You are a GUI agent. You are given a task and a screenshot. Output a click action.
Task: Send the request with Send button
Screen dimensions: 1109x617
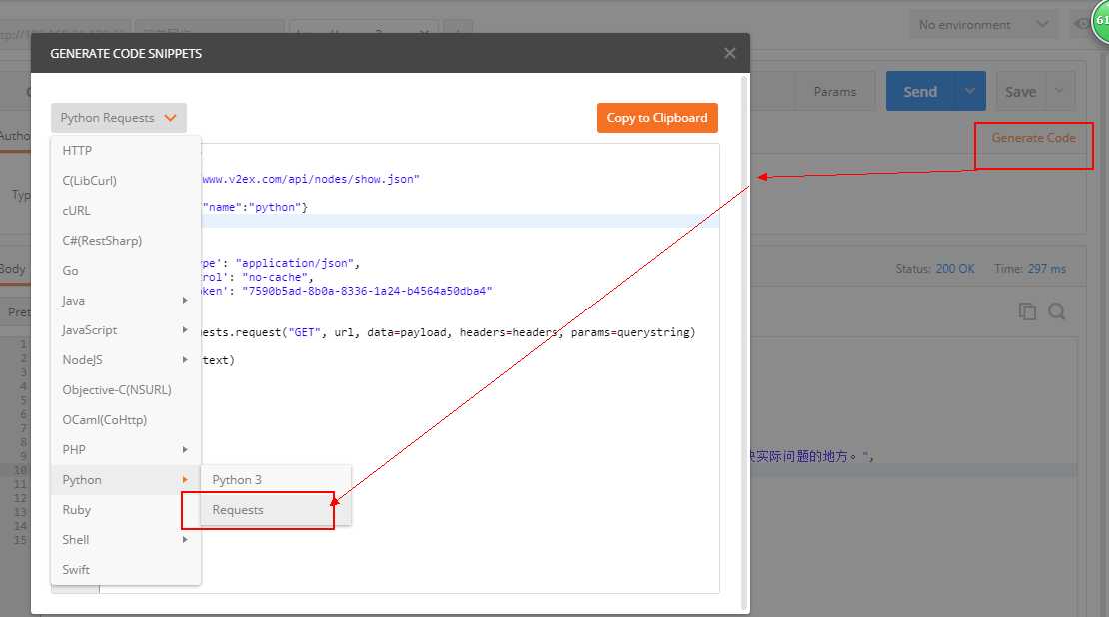(919, 91)
